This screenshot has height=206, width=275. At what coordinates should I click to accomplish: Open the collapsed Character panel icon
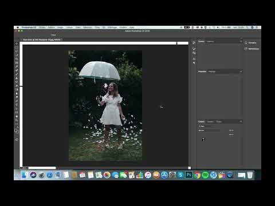click(x=194, y=59)
